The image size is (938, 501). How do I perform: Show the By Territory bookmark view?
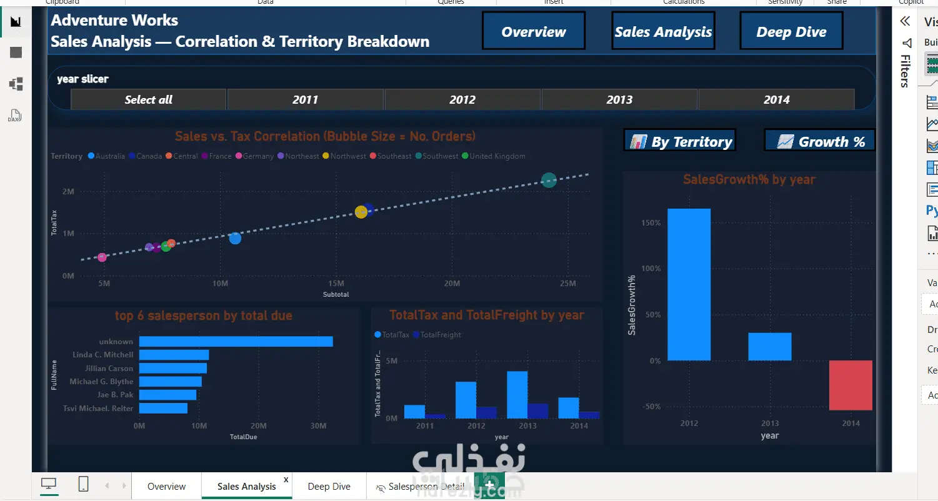coord(680,141)
